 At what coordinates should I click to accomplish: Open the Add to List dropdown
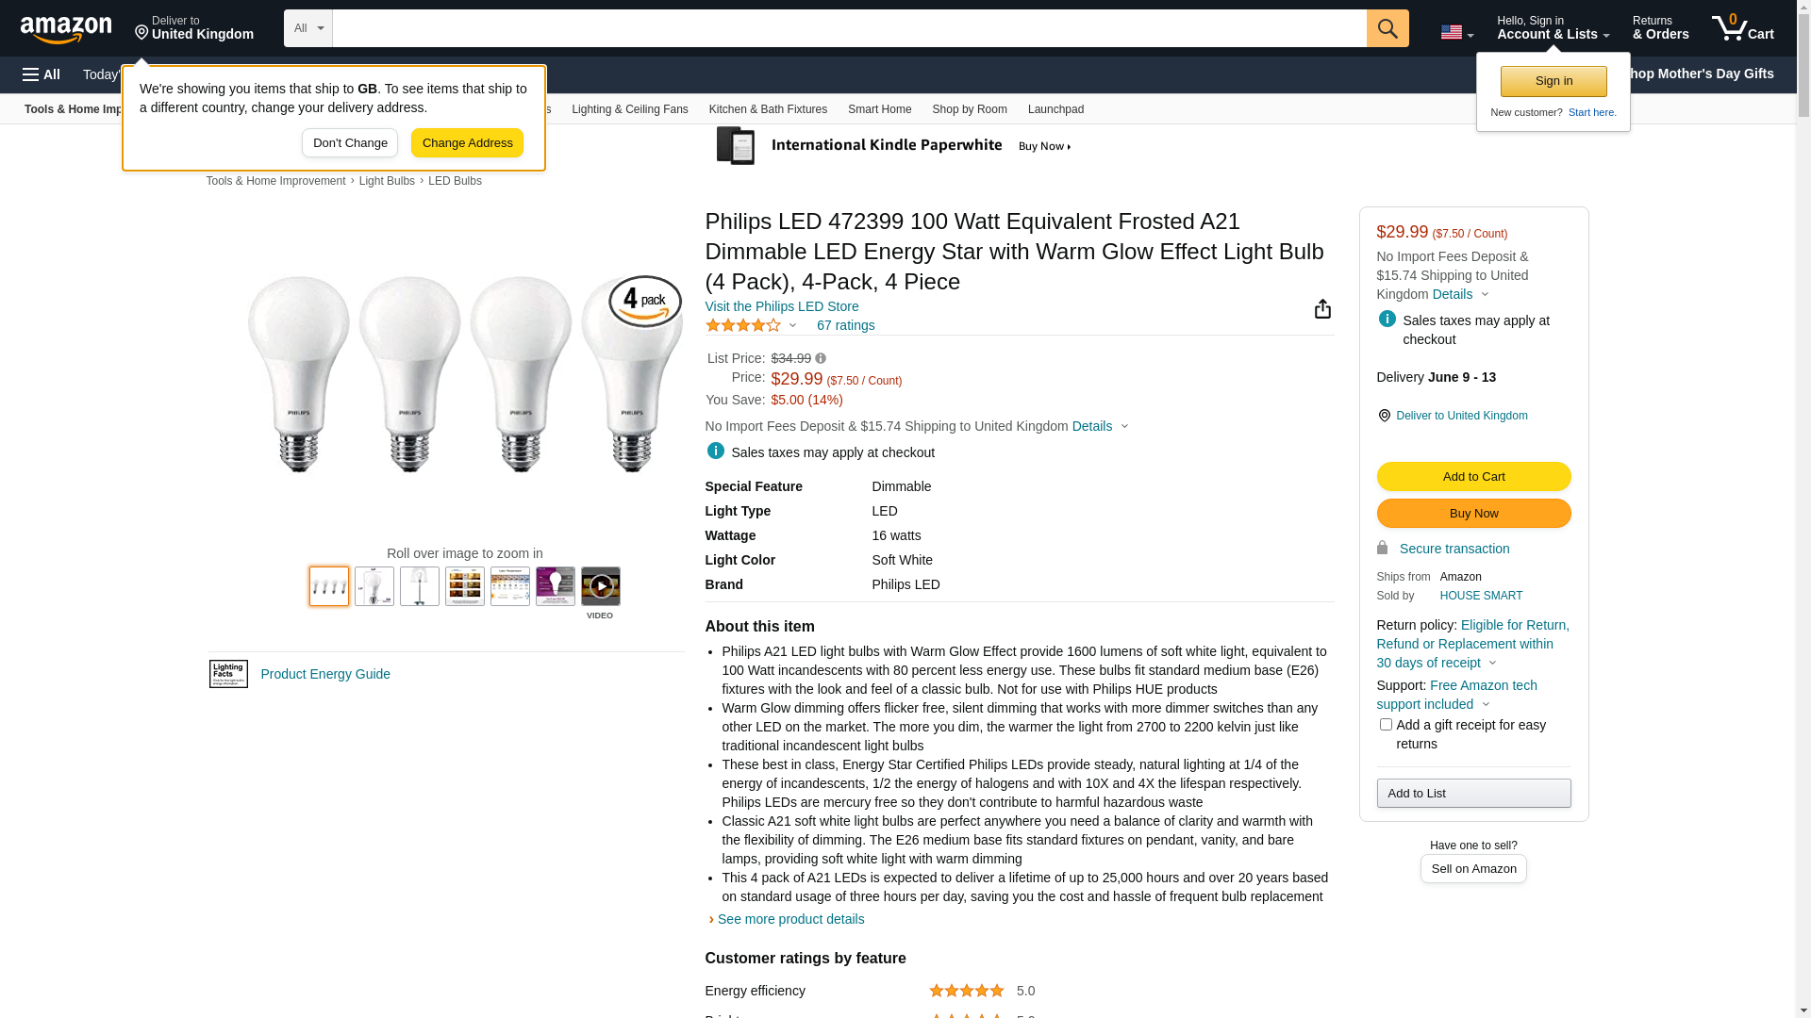point(1473,794)
